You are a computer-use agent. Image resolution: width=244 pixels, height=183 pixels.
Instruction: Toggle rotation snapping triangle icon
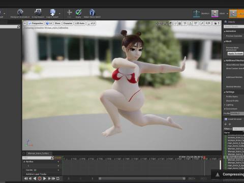click(190, 23)
